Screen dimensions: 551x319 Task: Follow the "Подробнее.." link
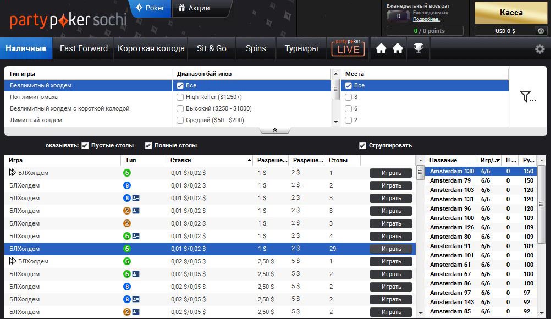point(426,19)
